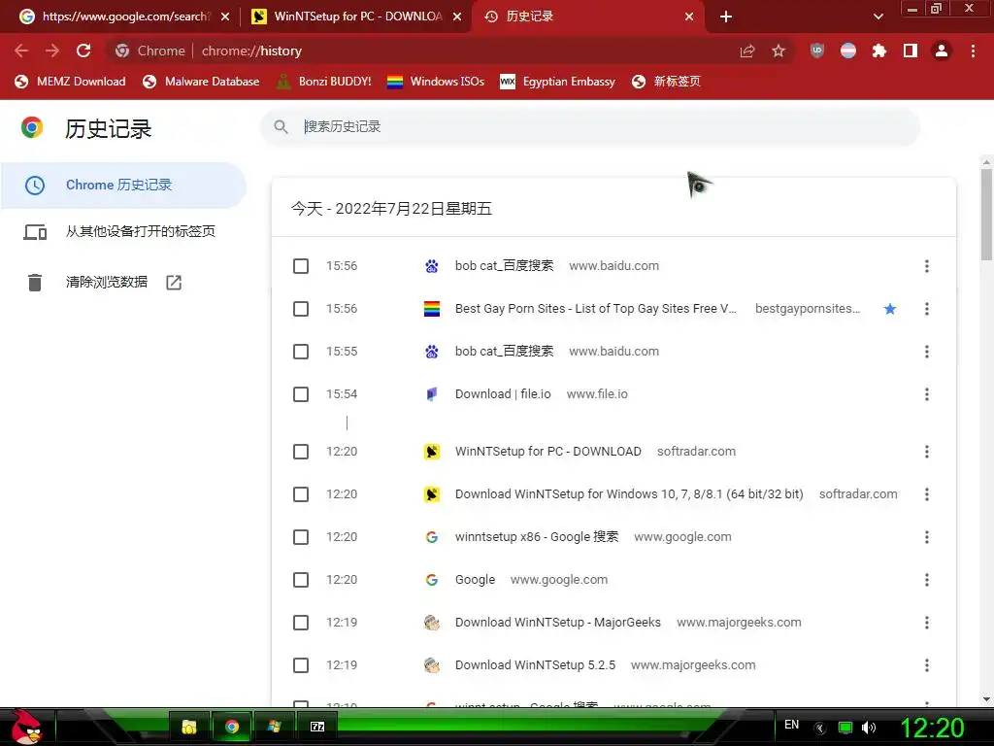Open the uBlock Origin extension icon
Screen dimensions: 994x746
click(x=817, y=51)
